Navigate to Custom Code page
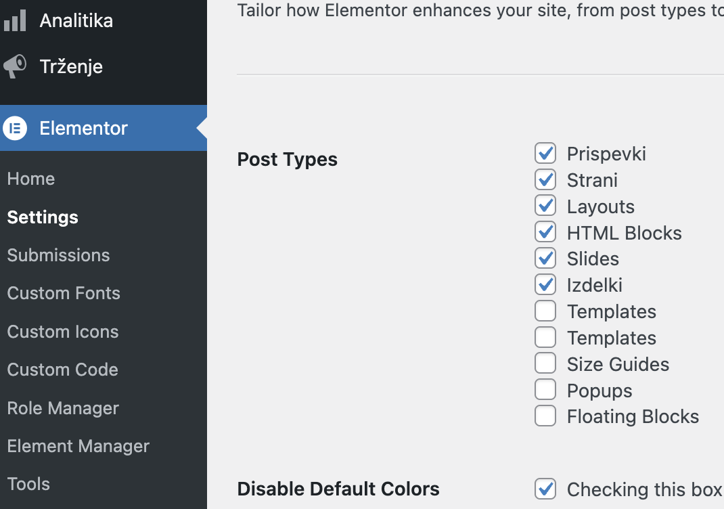This screenshot has width=724, height=509. [x=63, y=370]
